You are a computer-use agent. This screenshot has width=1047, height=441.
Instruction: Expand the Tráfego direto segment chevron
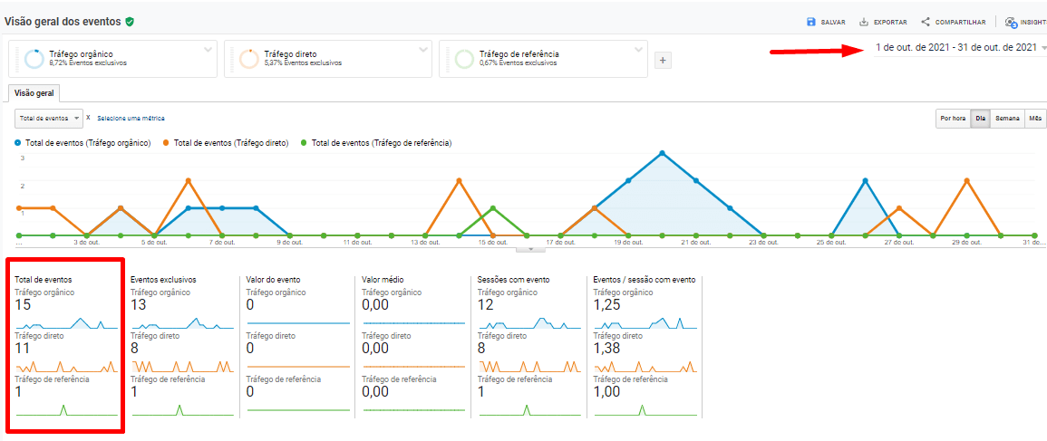pyautogui.click(x=423, y=49)
